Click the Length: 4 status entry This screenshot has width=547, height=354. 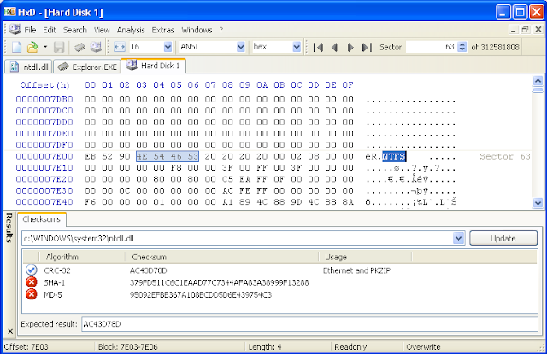pos(265,347)
